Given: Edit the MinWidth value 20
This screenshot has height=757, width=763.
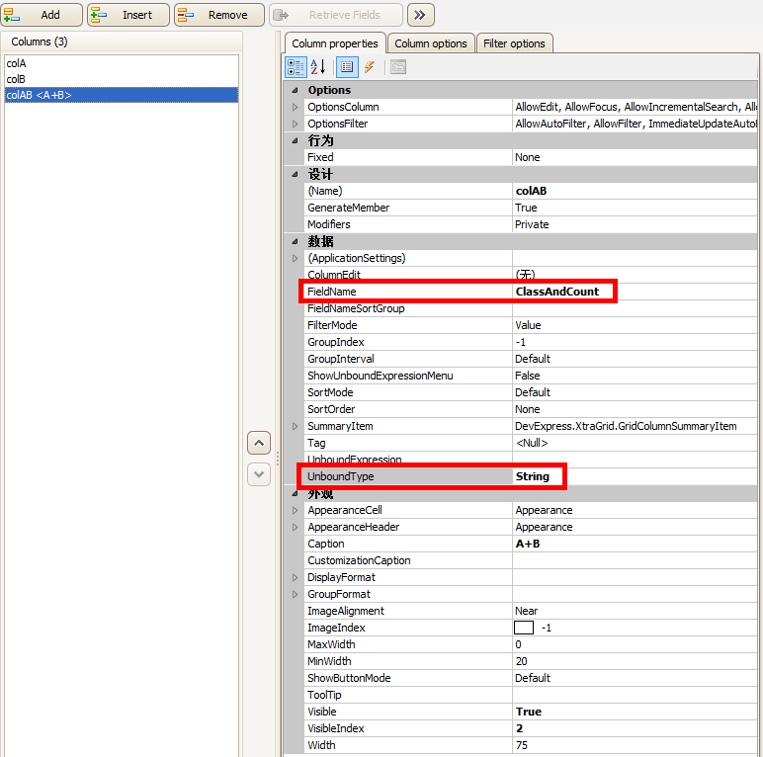Looking at the screenshot, I should coord(521,661).
